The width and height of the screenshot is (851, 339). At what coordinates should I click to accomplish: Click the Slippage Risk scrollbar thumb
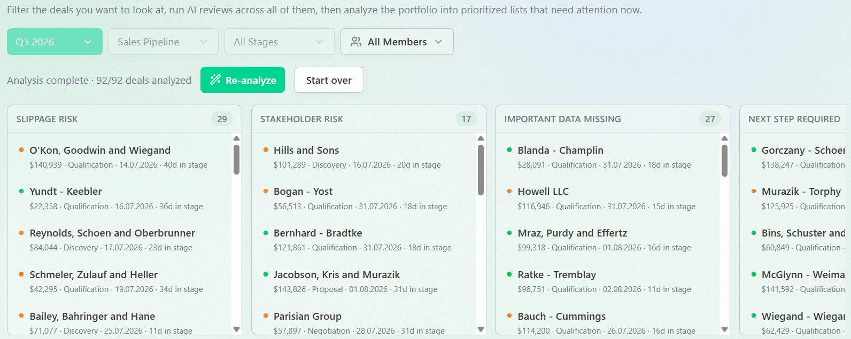click(x=237, y=160)
